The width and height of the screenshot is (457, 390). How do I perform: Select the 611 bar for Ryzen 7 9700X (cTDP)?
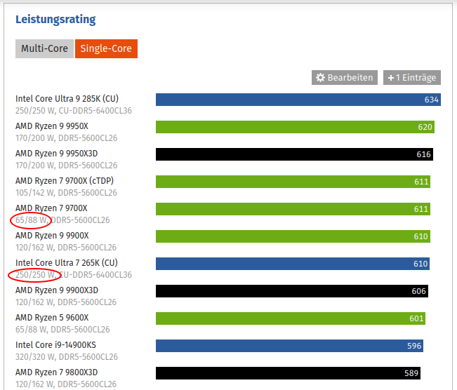293,182
